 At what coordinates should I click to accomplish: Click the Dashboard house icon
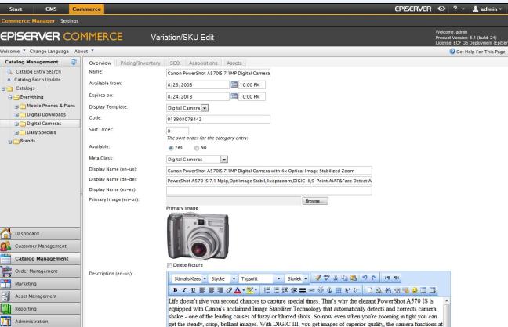pos(8,233)
